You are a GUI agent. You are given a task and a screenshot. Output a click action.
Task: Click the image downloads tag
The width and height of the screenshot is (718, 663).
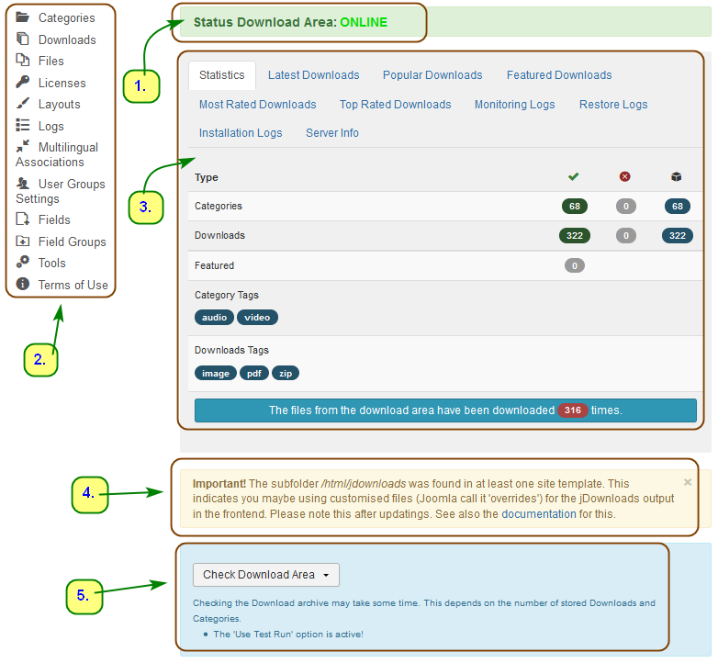[216, 373]
